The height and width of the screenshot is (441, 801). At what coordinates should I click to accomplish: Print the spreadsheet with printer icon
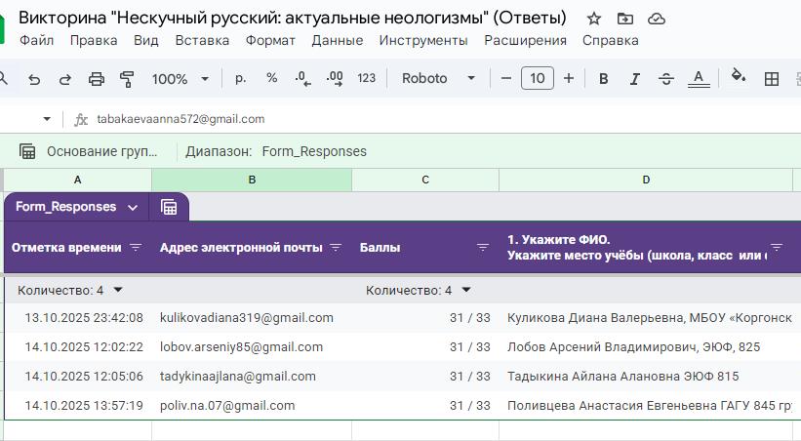pos(96,79)
